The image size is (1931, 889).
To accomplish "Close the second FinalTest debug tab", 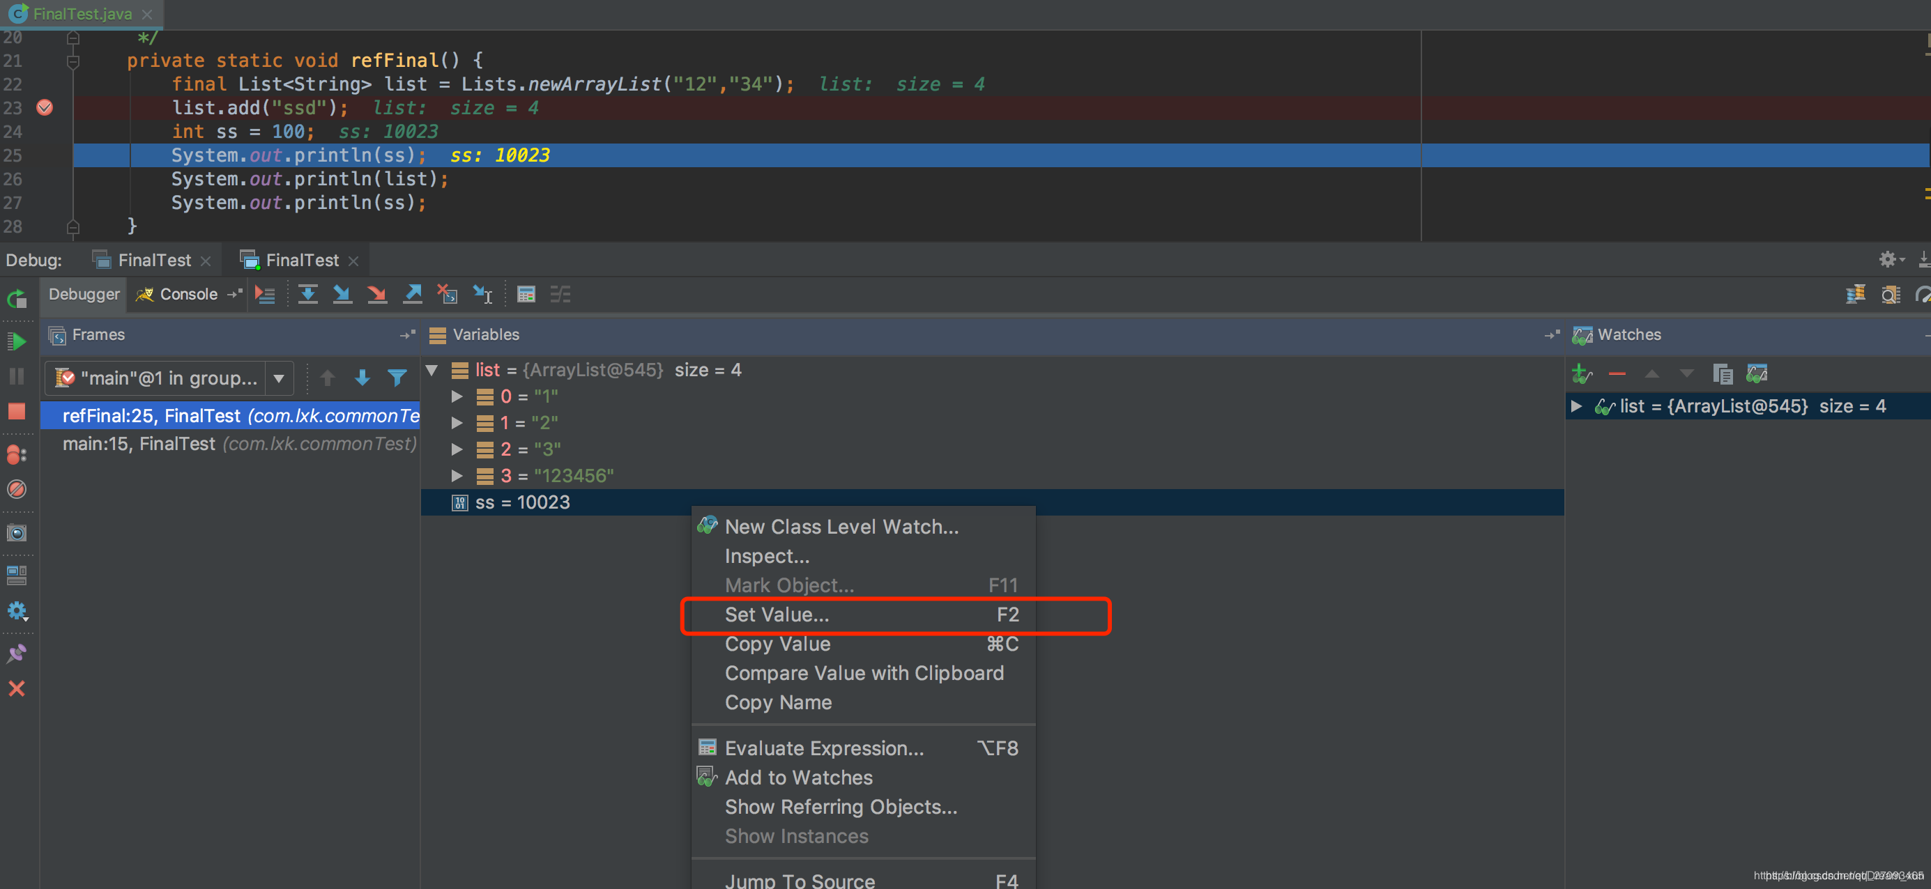I will (x=354, y=261).
